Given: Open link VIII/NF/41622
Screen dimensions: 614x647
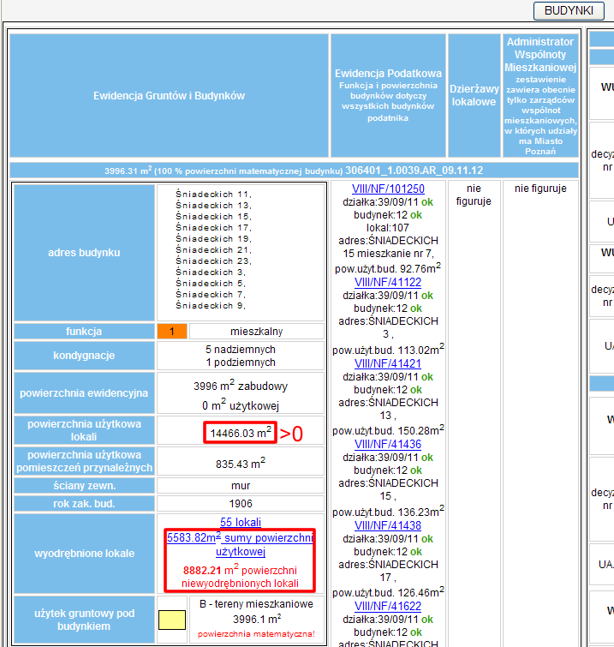Looking at the screenshot, I should [x=388, y=606].
